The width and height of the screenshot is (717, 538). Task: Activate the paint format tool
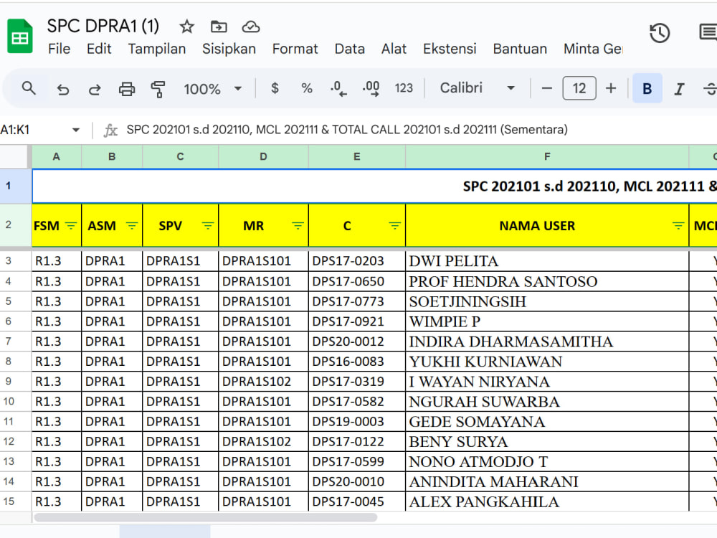click(x=158, y=89)
